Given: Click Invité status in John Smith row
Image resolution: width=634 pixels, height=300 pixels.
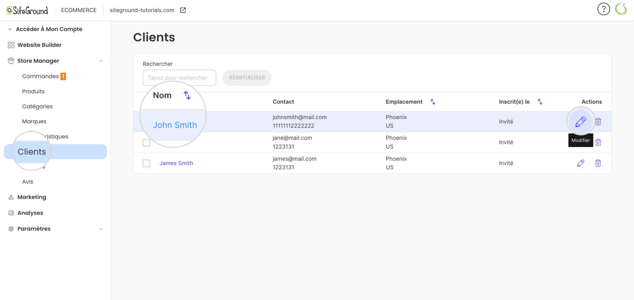Looking at the screenshot, I should point(506,122).
